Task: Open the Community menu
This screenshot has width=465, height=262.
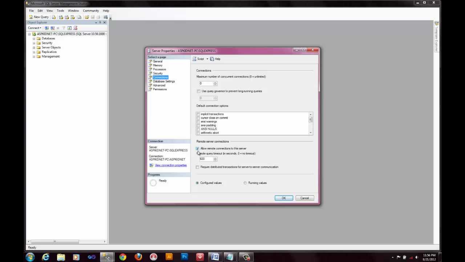Action: click(91, 11)
